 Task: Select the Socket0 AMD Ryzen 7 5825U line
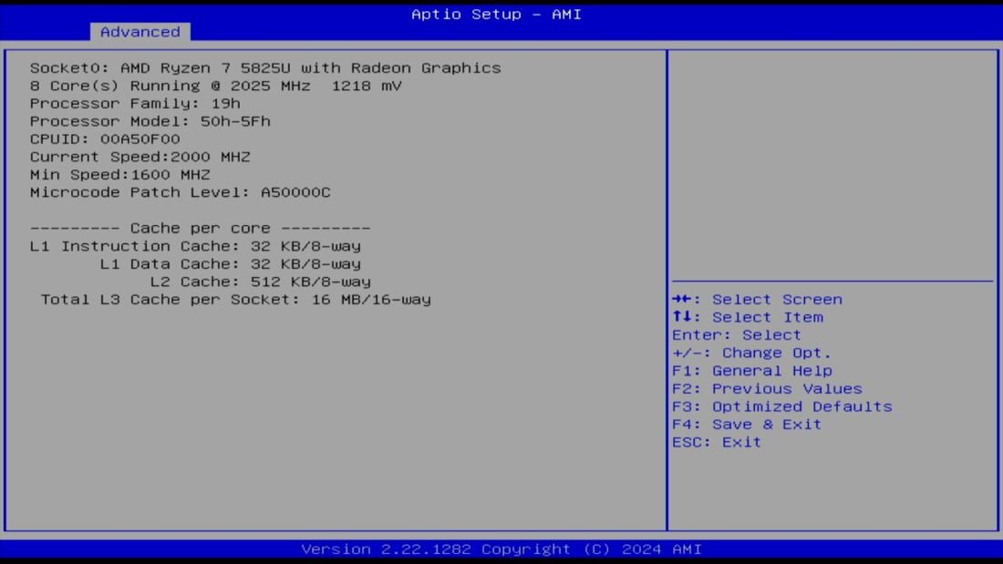pos(265,67)
